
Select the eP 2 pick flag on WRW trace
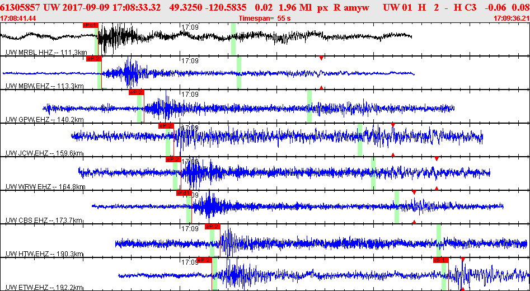[x=173, y=159]
